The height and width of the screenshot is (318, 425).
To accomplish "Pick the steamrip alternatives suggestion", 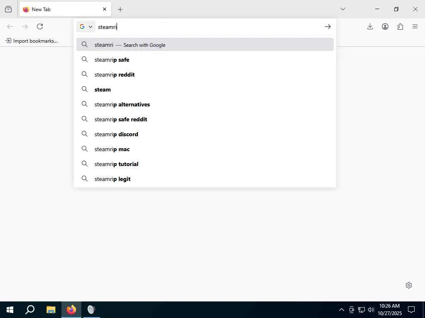I will (205, 104).
